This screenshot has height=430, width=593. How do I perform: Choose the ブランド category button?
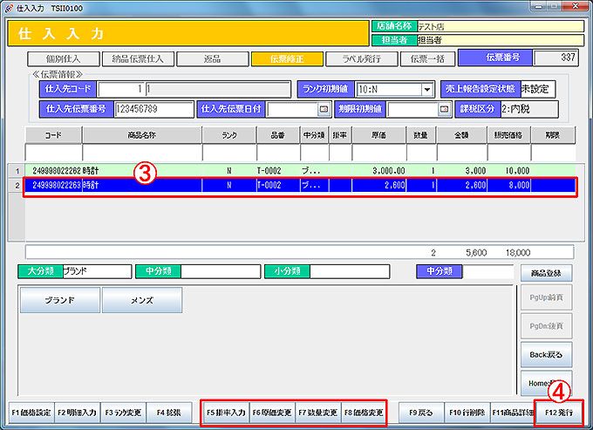[x=60, y=300]
